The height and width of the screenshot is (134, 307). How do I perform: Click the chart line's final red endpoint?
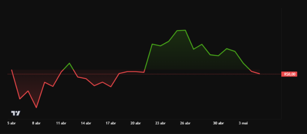tap(259, 73)
